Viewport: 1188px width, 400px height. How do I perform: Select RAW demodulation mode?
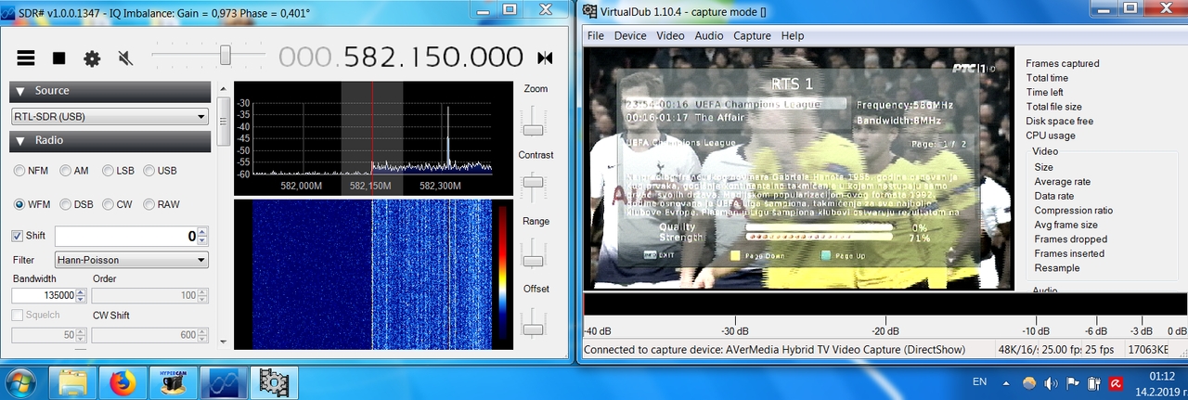pyautogui.click(x=162, y=204)
